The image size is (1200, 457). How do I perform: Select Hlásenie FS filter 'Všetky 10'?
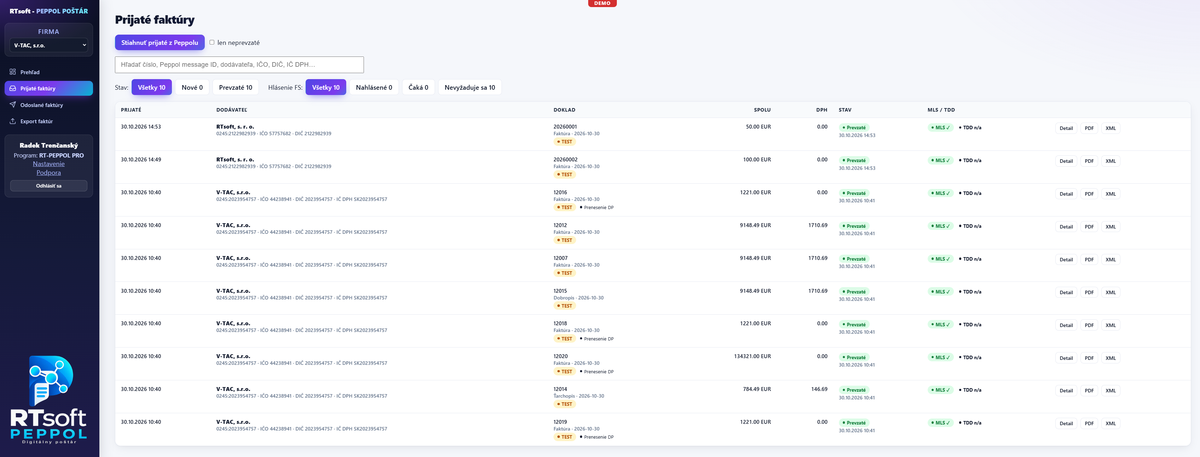point(326,87)
